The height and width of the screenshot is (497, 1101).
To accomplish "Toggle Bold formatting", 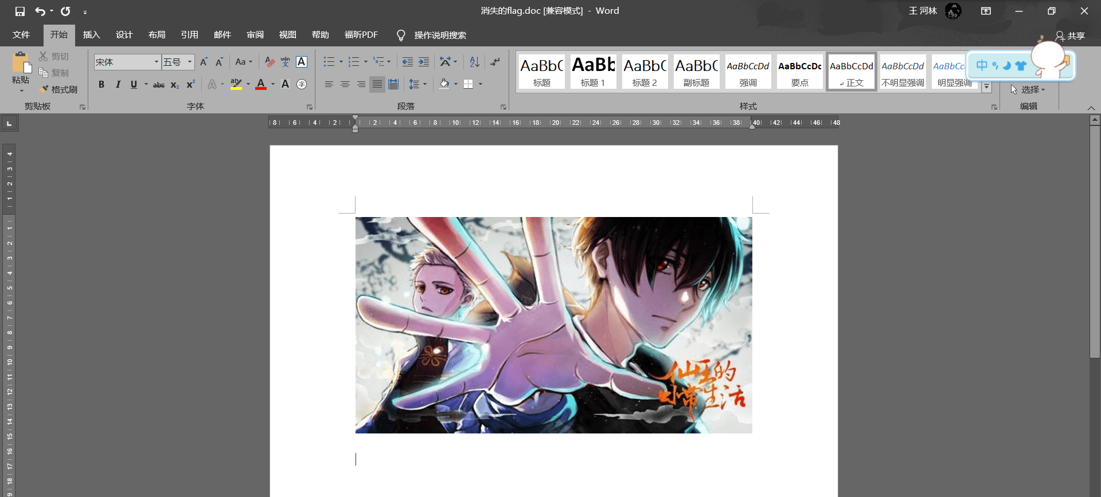I will pos(101,84).
